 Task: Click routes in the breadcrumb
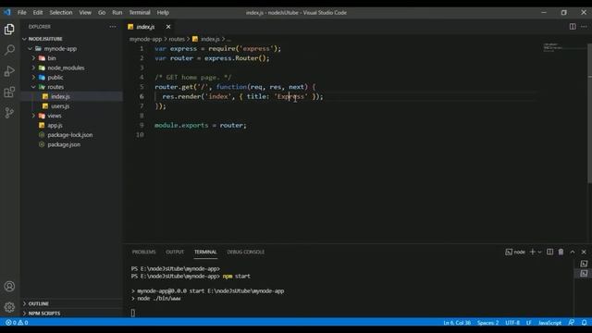[177, 39]
